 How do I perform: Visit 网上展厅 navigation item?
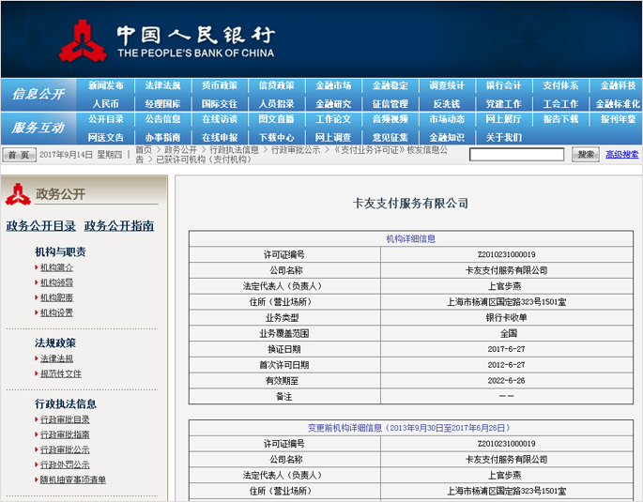pyautogui.click(x=503, y=119)
